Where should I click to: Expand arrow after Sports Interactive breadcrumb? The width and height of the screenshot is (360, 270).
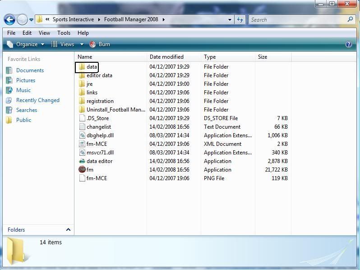[x=99, y=19]
